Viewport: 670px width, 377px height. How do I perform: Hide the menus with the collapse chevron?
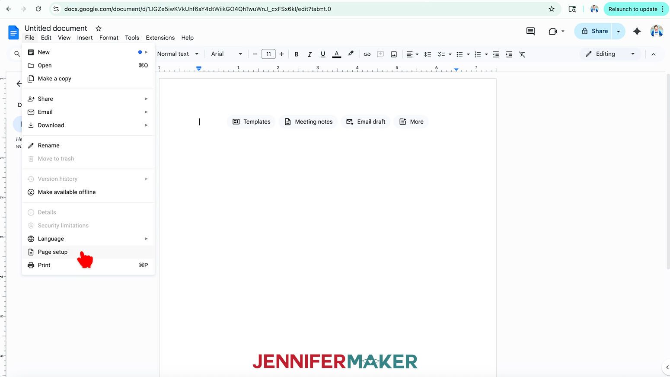[x=653, y=54]
